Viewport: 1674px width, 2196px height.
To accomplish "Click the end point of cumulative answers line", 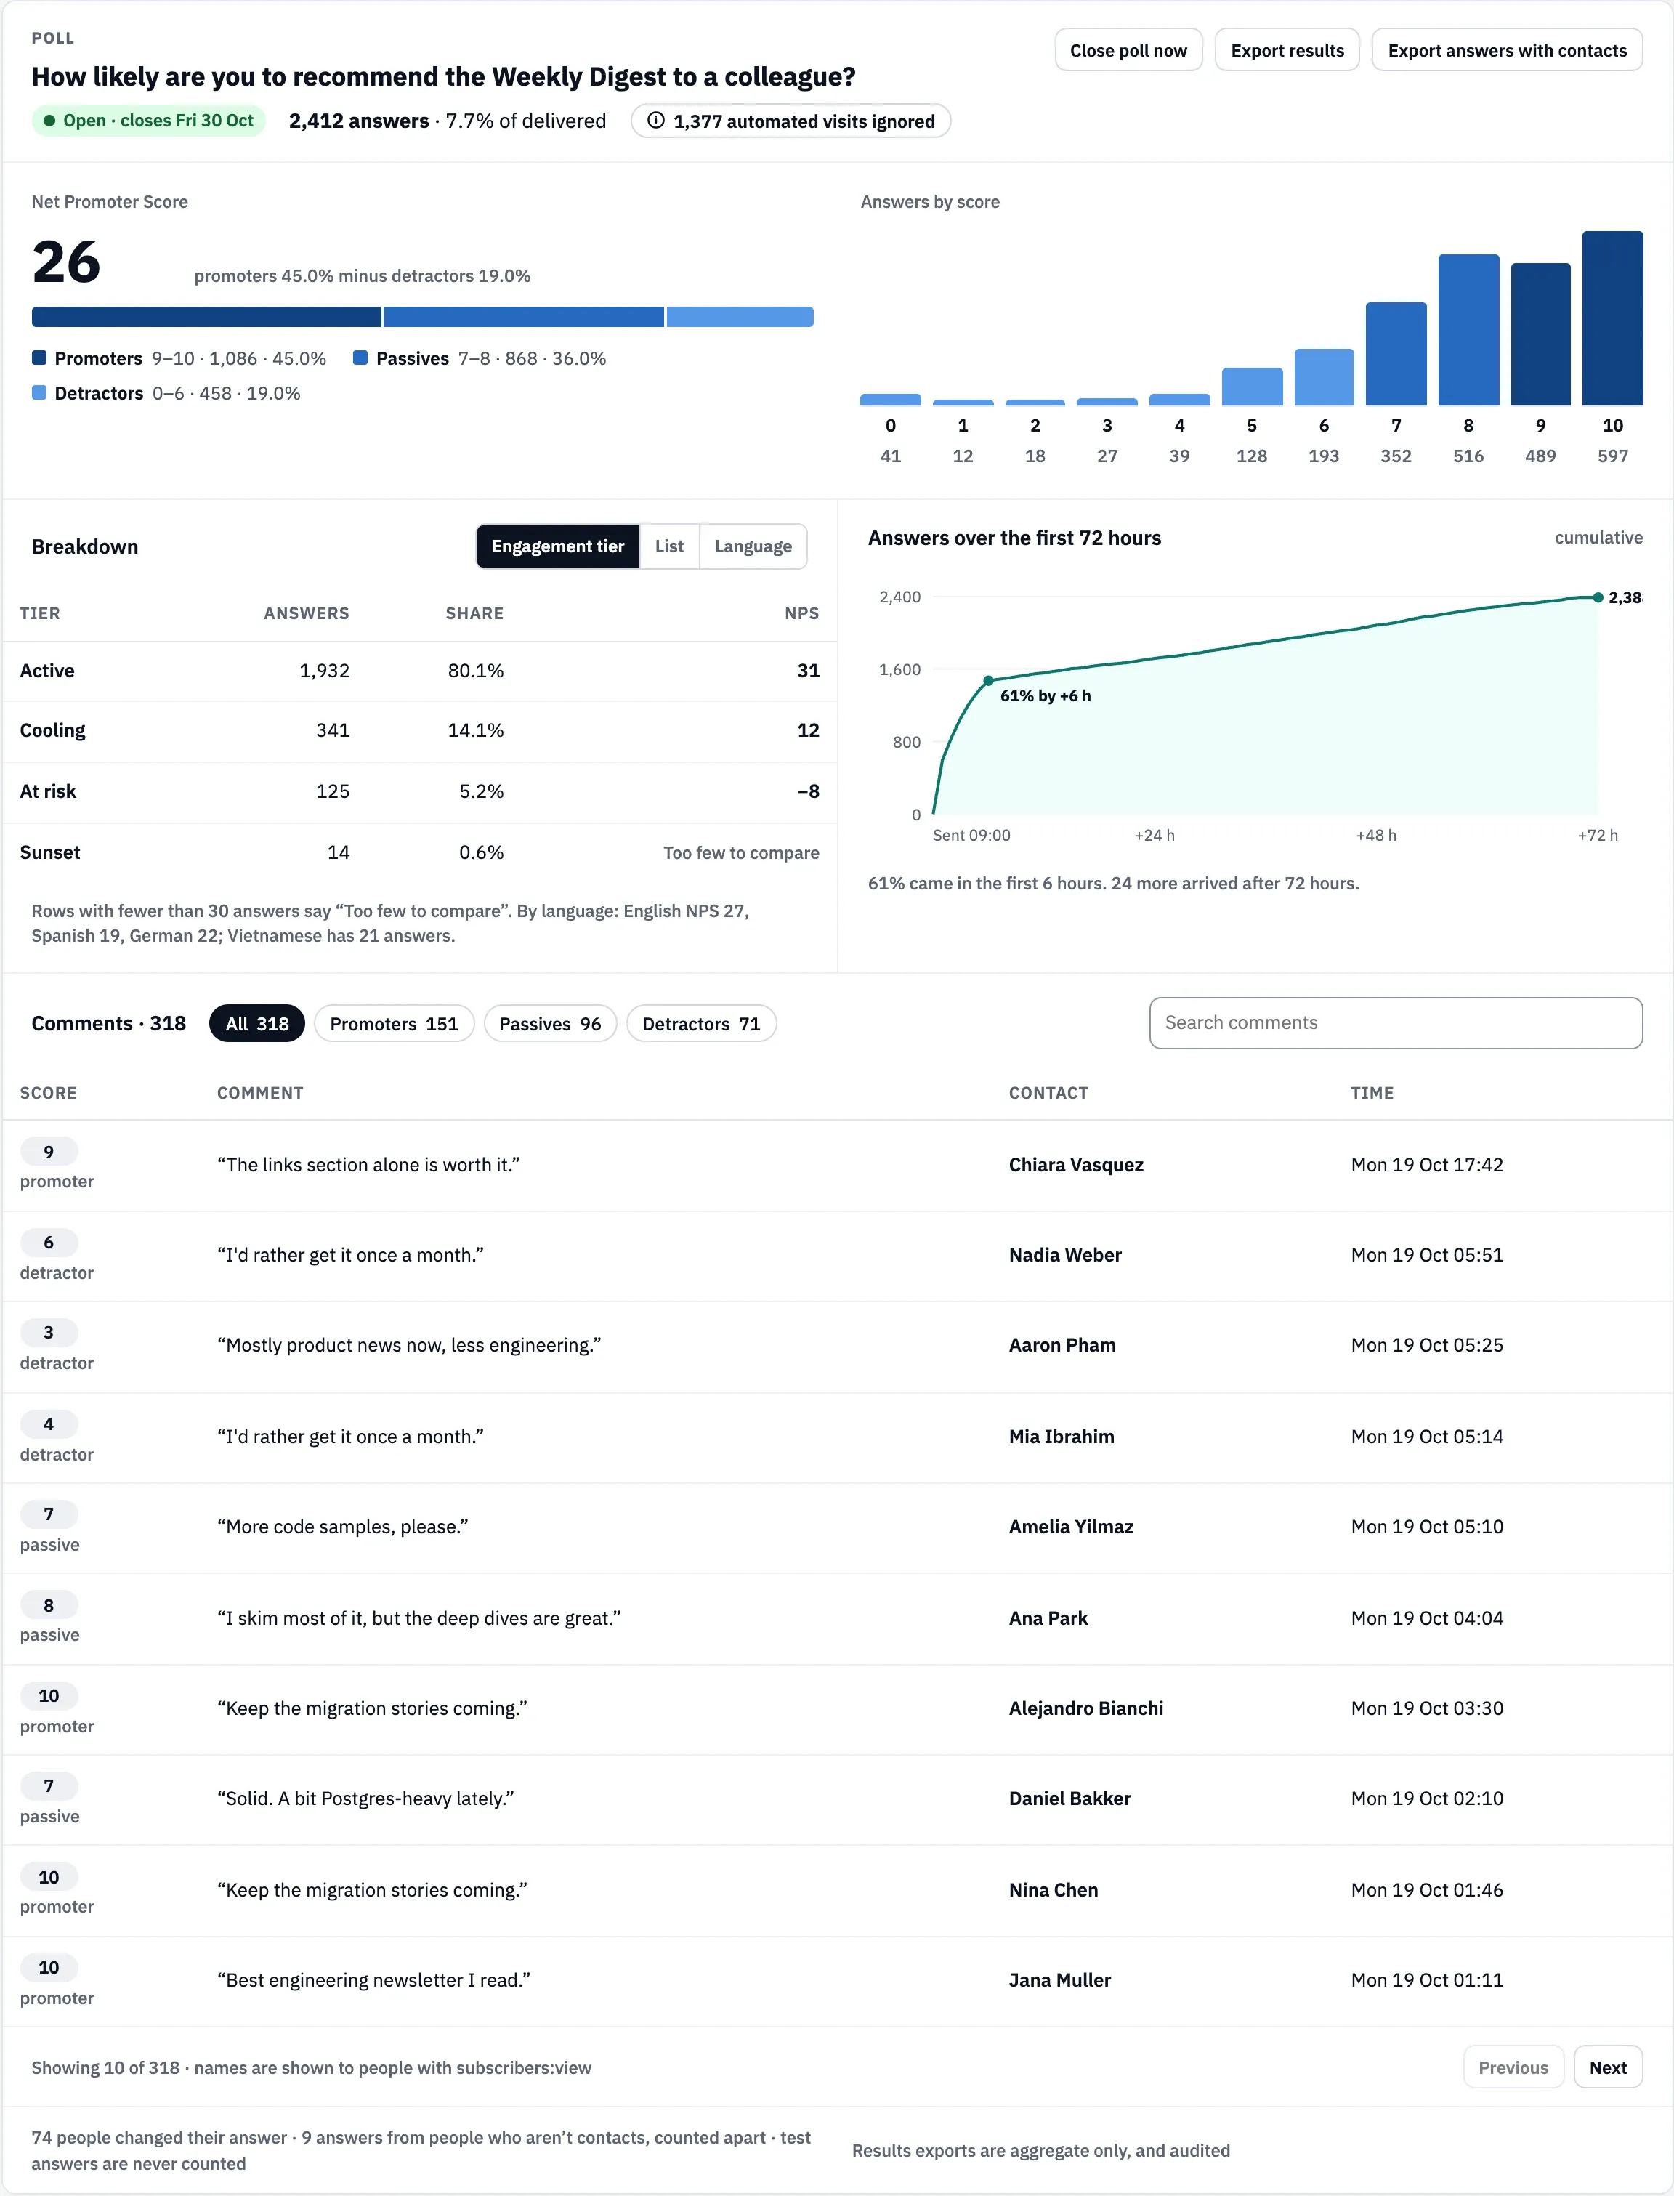I will [1597, 597].
